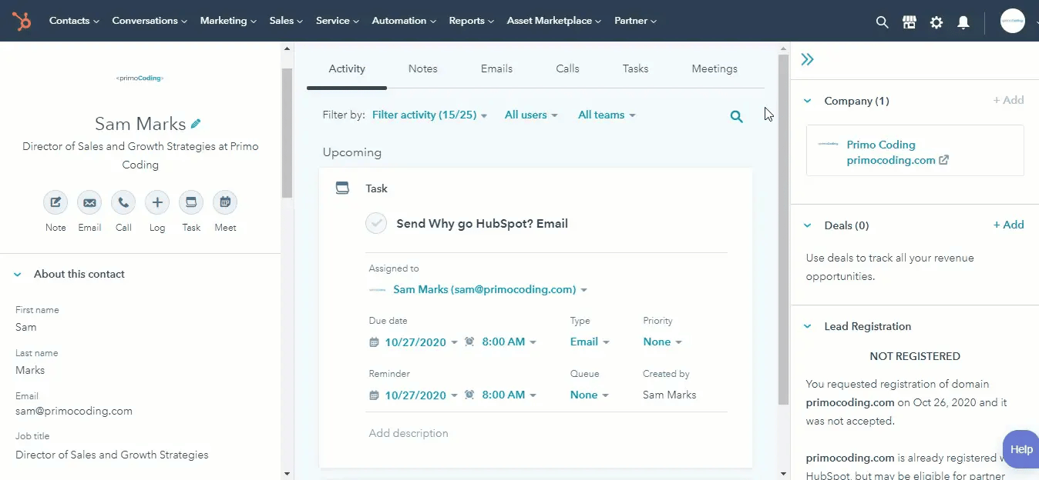Open the Service menu
Viewport: 1039px width, 480px height.
tap(338, 21)
